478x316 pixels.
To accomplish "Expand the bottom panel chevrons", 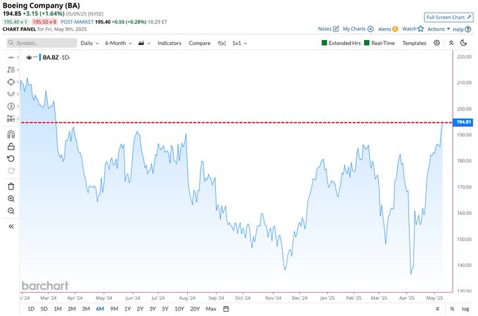I will pyautogui.click(x=437, y=309).
